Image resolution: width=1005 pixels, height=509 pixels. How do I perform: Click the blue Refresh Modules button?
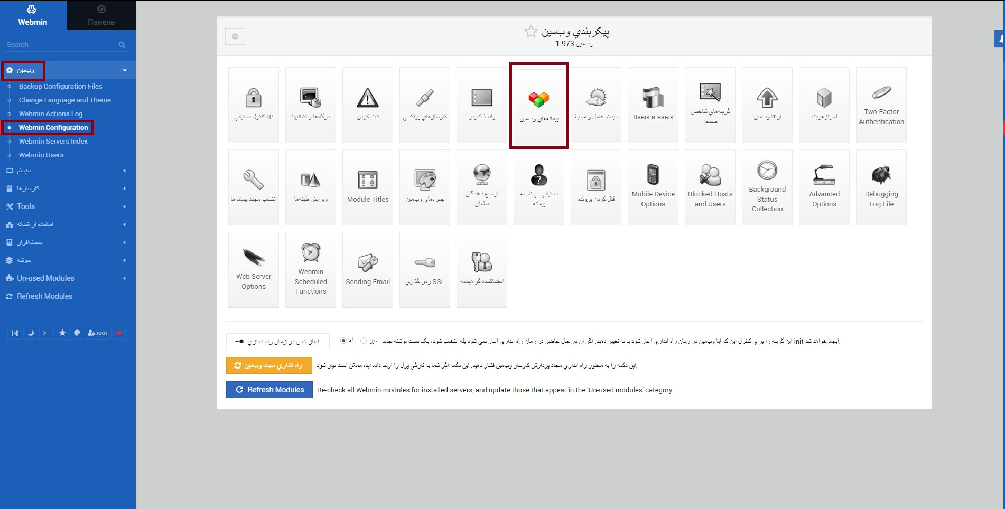coord(269,390)
